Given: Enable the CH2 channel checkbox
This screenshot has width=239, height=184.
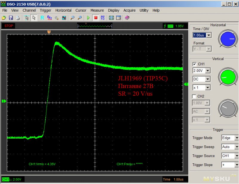Looking at the screenshot, I should [195, 96].
